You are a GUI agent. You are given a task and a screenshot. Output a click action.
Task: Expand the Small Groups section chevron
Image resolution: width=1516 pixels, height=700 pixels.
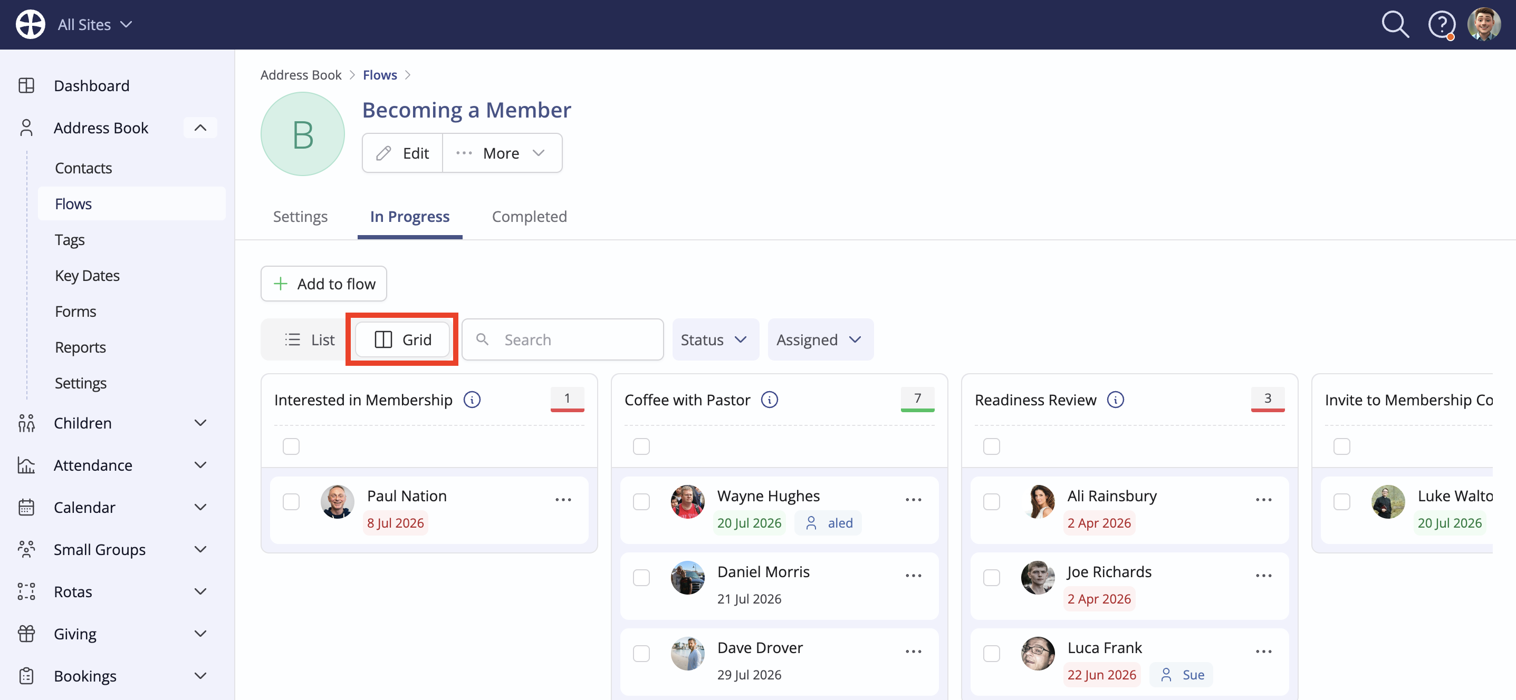[x=200, y=549]
